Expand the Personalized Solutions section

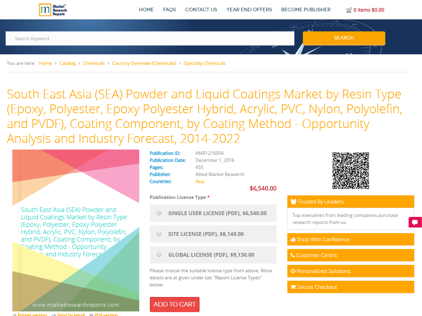point(350,271)
